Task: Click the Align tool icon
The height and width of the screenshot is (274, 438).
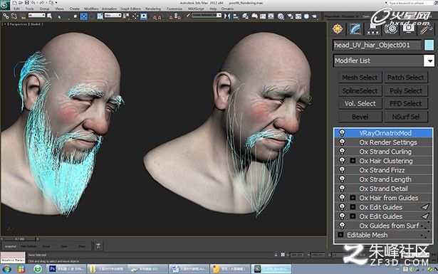Action: coord(236,16)
